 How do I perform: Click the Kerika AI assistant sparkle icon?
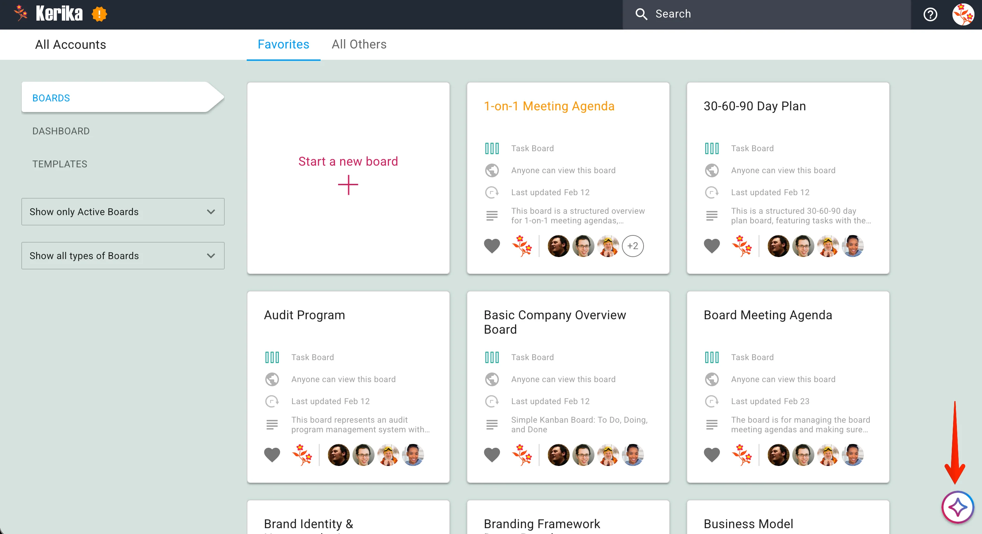(957, 507)
